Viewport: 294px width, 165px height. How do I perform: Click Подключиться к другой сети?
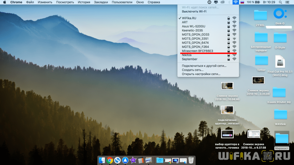point(204,66)
